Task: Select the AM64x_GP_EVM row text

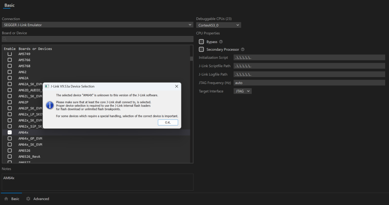Action: 30,139
